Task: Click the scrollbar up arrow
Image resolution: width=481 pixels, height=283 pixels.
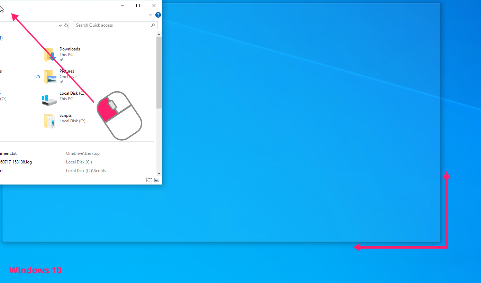Action: [159, 35]
